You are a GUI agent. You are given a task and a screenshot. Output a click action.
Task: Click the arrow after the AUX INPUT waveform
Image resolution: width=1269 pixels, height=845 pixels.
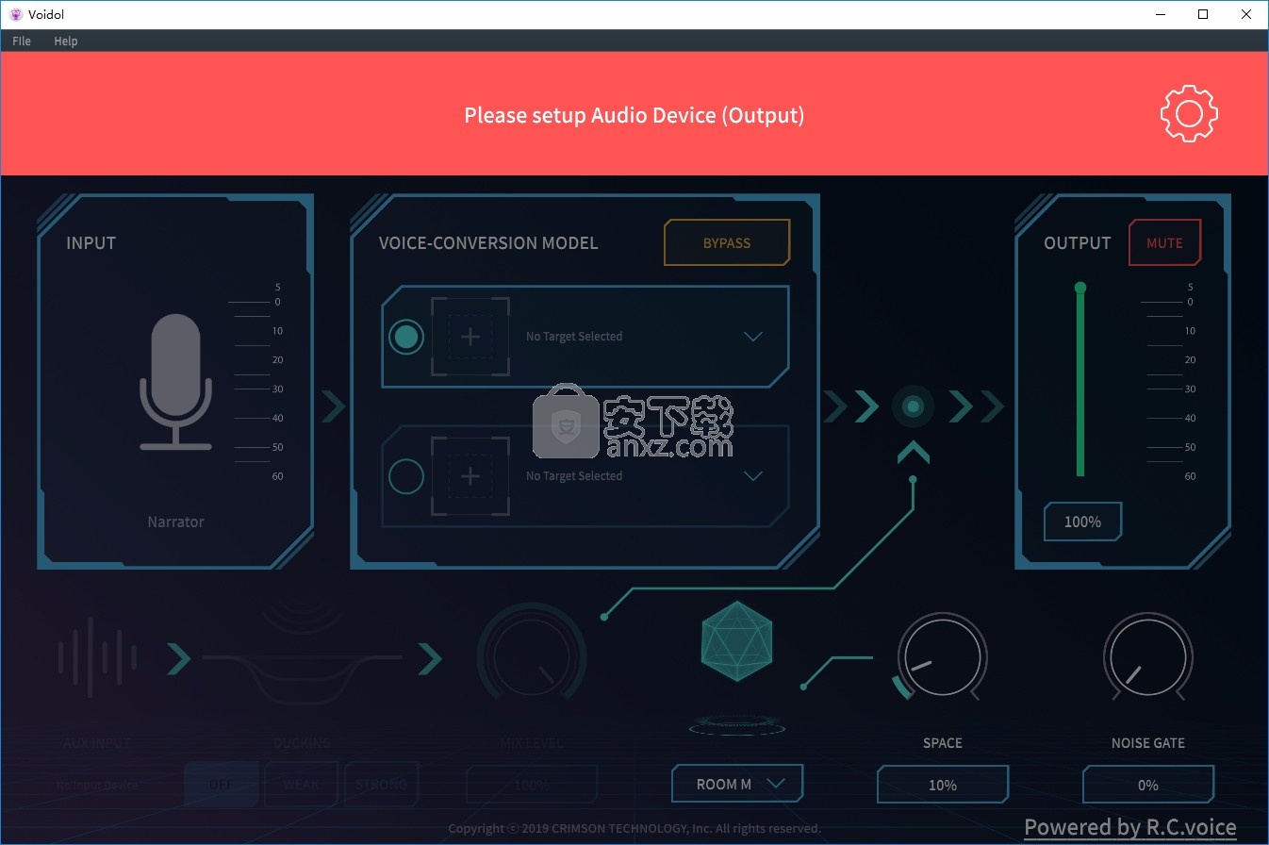[178, 658]
